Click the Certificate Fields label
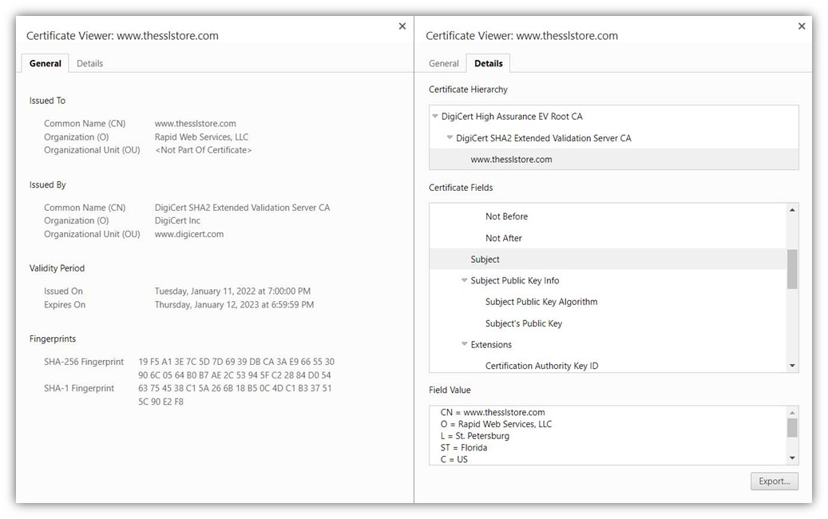 [x=461, y=188]
